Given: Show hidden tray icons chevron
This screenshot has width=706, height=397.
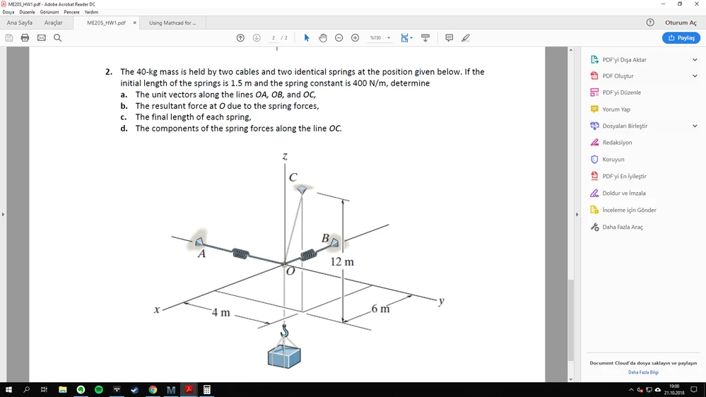Looking at the screenshot, I should 631,390.
